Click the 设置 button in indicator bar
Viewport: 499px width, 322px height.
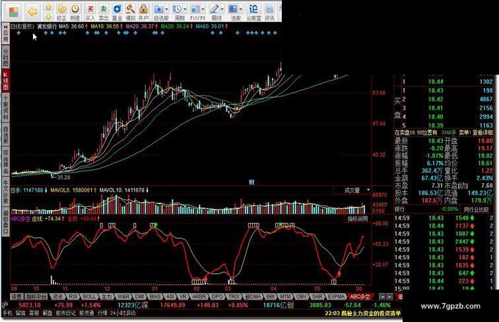(17, 296)
